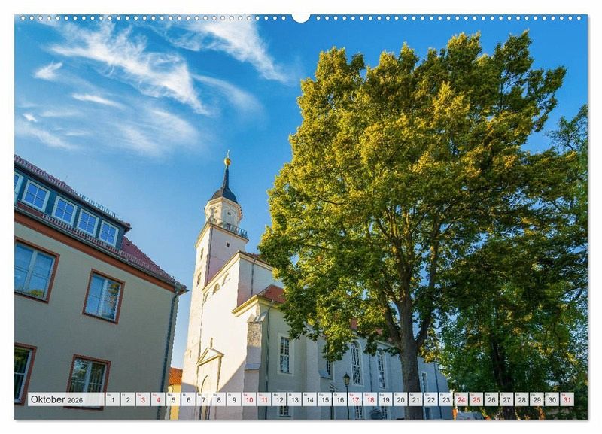Viewport: 602px width, 434px height.
Task: Select red date 31 at the strip's end
Action: click(x=567, y=399)
